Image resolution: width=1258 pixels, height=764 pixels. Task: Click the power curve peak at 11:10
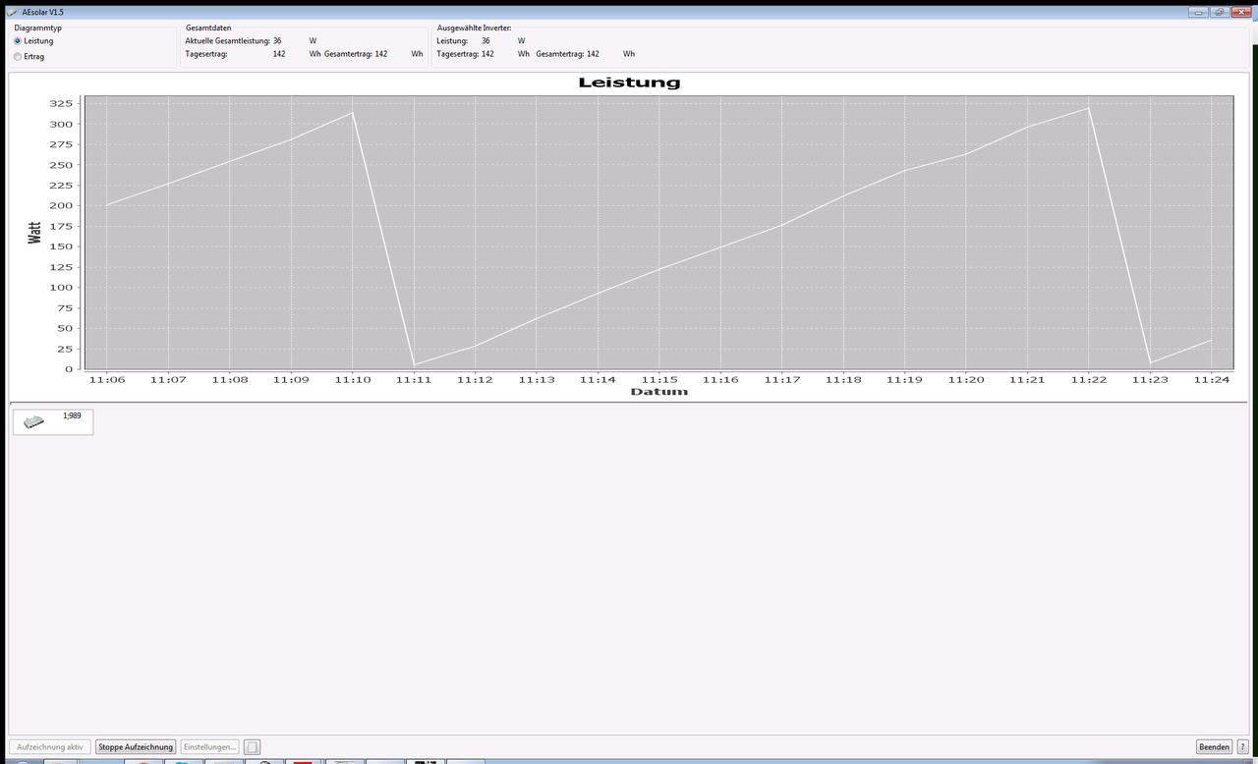pyautogui.click(x=352, y=113)
